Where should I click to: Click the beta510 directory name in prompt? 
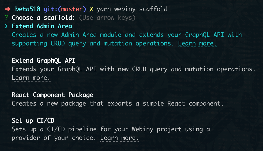coord(28,9)
